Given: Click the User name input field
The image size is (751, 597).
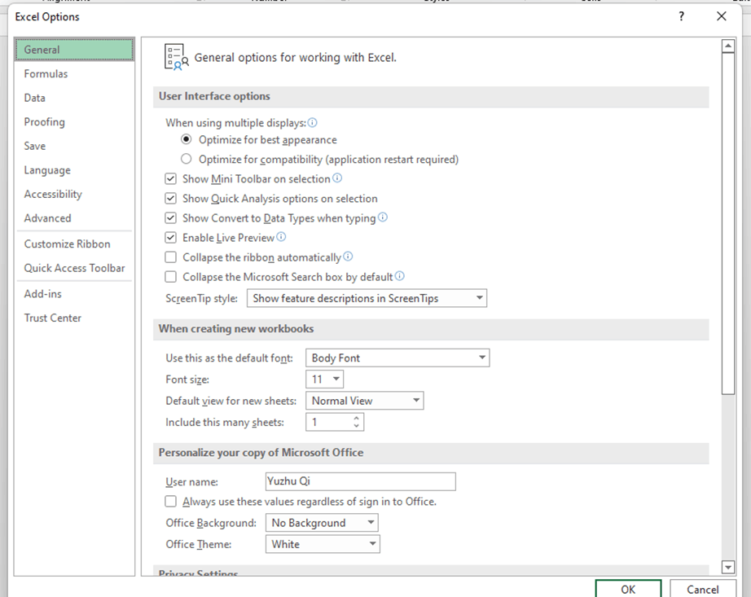Looking at the screenshot, I should tap(361, 481).
